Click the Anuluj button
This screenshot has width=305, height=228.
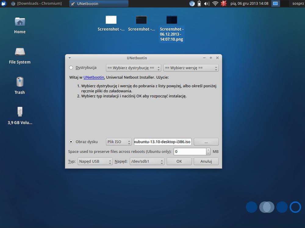[206, 161]
